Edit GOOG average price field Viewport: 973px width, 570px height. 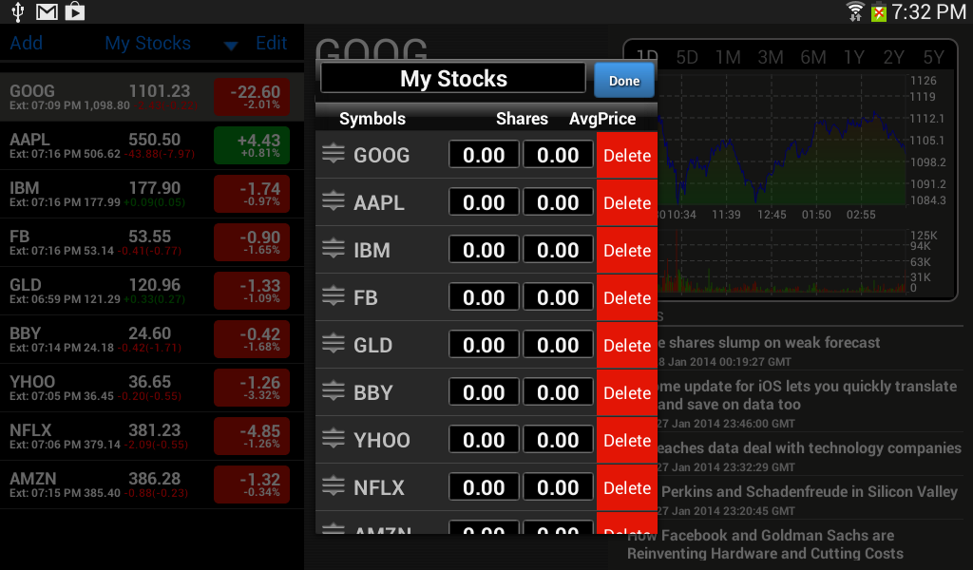(558, 155)
